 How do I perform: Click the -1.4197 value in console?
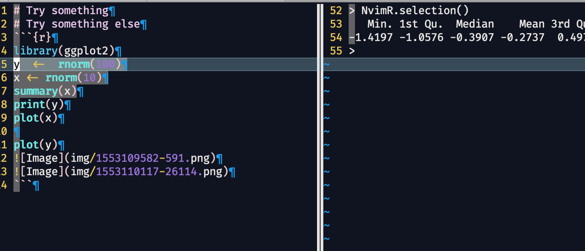click(371, 37)
